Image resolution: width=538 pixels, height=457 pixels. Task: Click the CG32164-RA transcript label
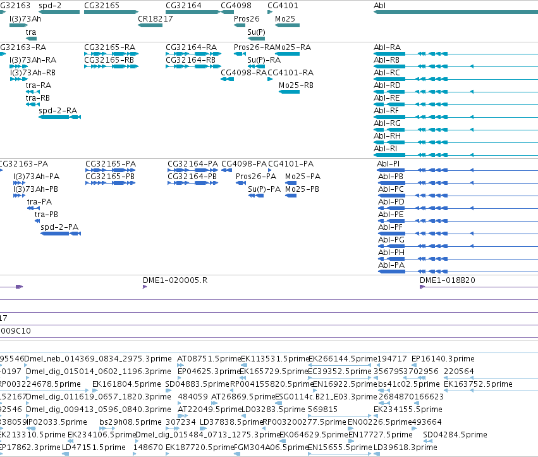pyautogui.click(x=192, y=47)
